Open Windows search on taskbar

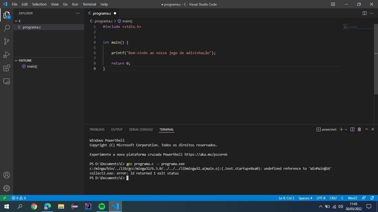tap(20, 206)
